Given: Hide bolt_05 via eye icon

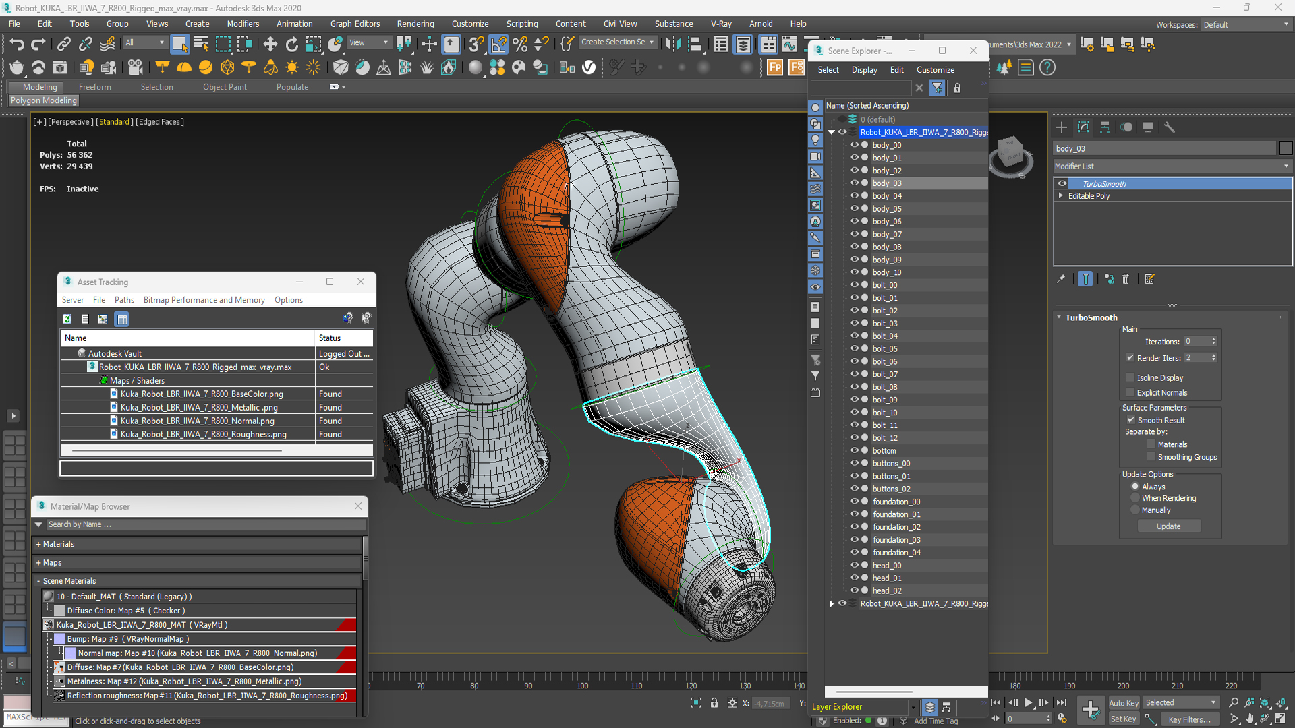Looking at the screenshot, I should [x=854, y=348].
